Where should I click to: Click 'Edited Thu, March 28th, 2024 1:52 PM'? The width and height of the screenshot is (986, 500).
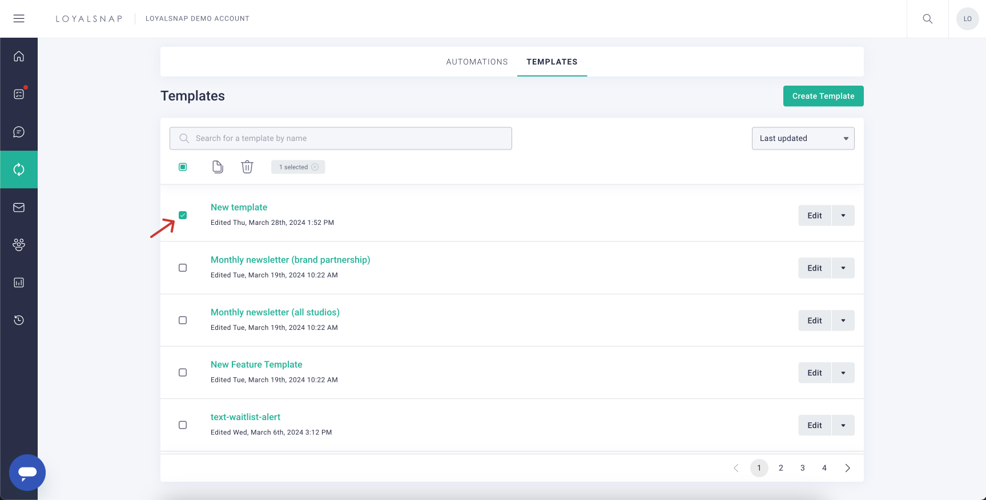(x=272, y=223)
